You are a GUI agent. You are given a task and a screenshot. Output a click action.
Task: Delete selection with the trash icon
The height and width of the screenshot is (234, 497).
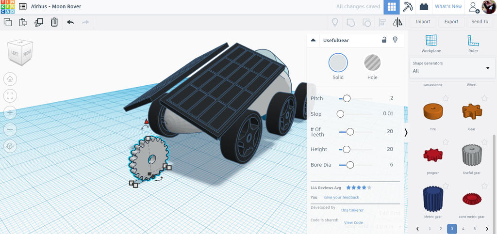pyautogui.click(x=54, y=22)
